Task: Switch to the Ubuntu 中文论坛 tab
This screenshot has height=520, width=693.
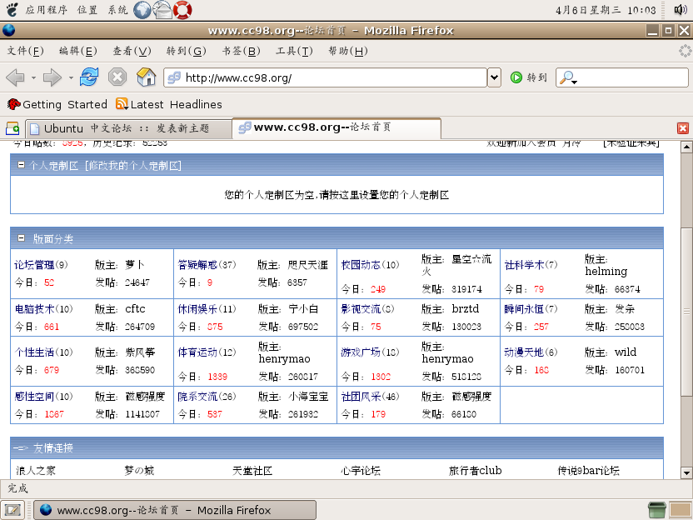Action: coord(128,128)
